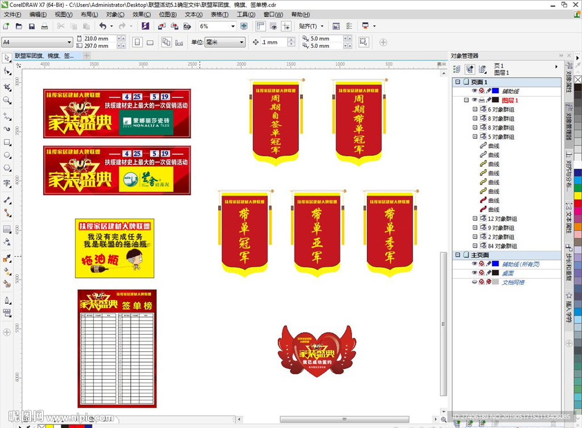Screen dimensions: 582x428
Task: Click the Export icon in toolbar
Action: pyautogui.click(x=174, y=26)
